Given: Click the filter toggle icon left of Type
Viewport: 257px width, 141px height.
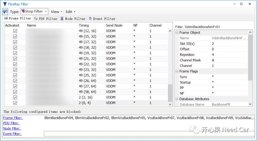Looking at the screenshot, I should click(5, 12).
